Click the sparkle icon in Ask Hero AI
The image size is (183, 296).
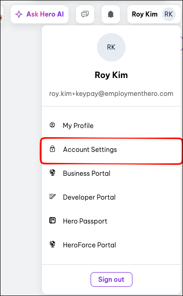[x=19, y=14]
